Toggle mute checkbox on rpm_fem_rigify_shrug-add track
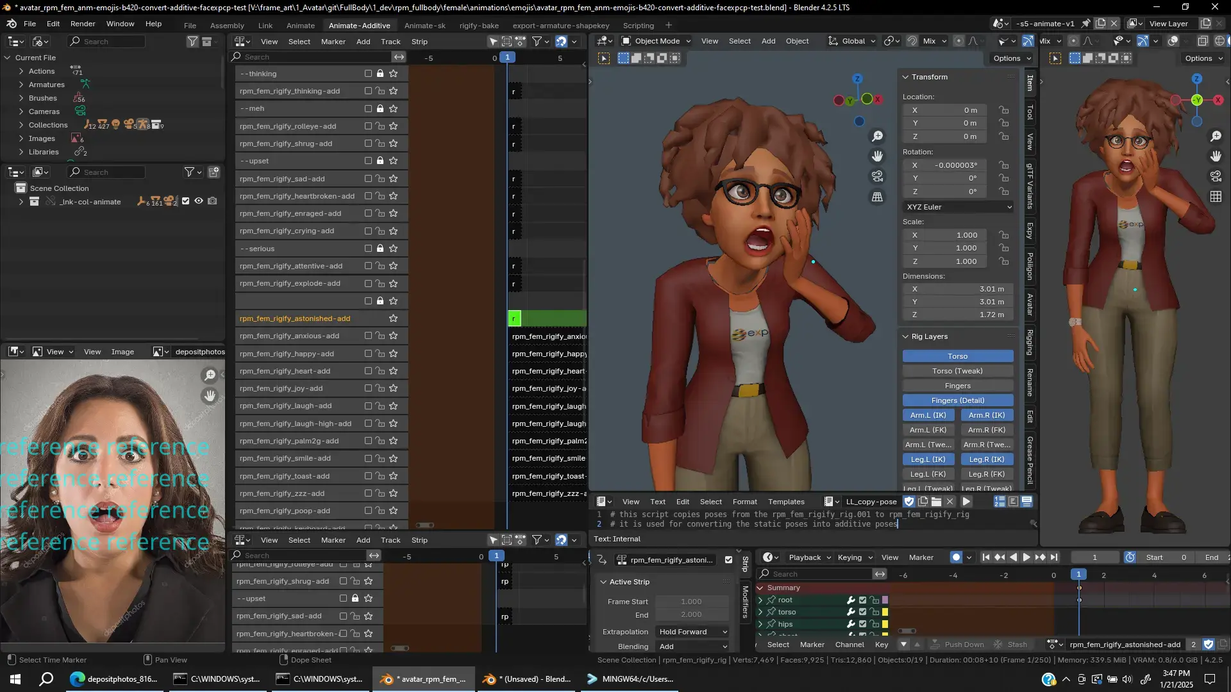Viewport: 1231px width, 692px height. coord(368,144)
